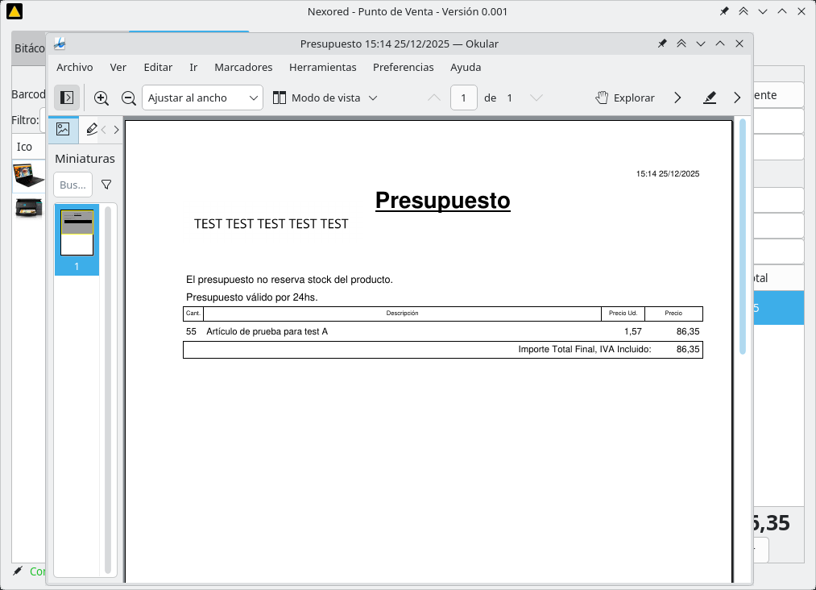The image size is (816, 590).
Task: Open the Herramientas menu
Action: tap(322, 67)
